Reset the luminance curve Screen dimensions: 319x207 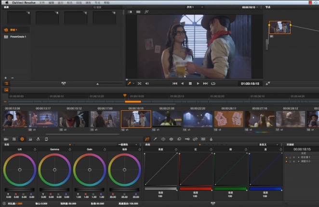176,149
